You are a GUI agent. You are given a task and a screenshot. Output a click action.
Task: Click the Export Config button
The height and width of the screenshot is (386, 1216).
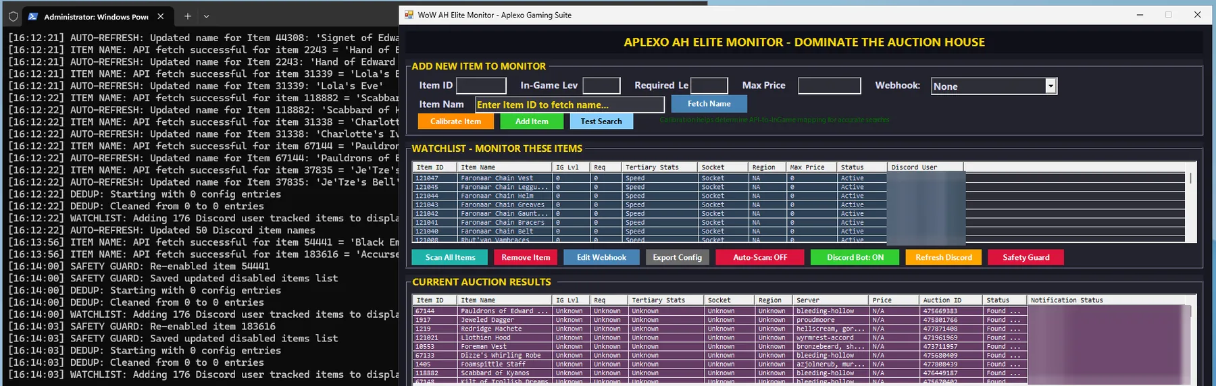pyautogui.click(x=677, y=257)
